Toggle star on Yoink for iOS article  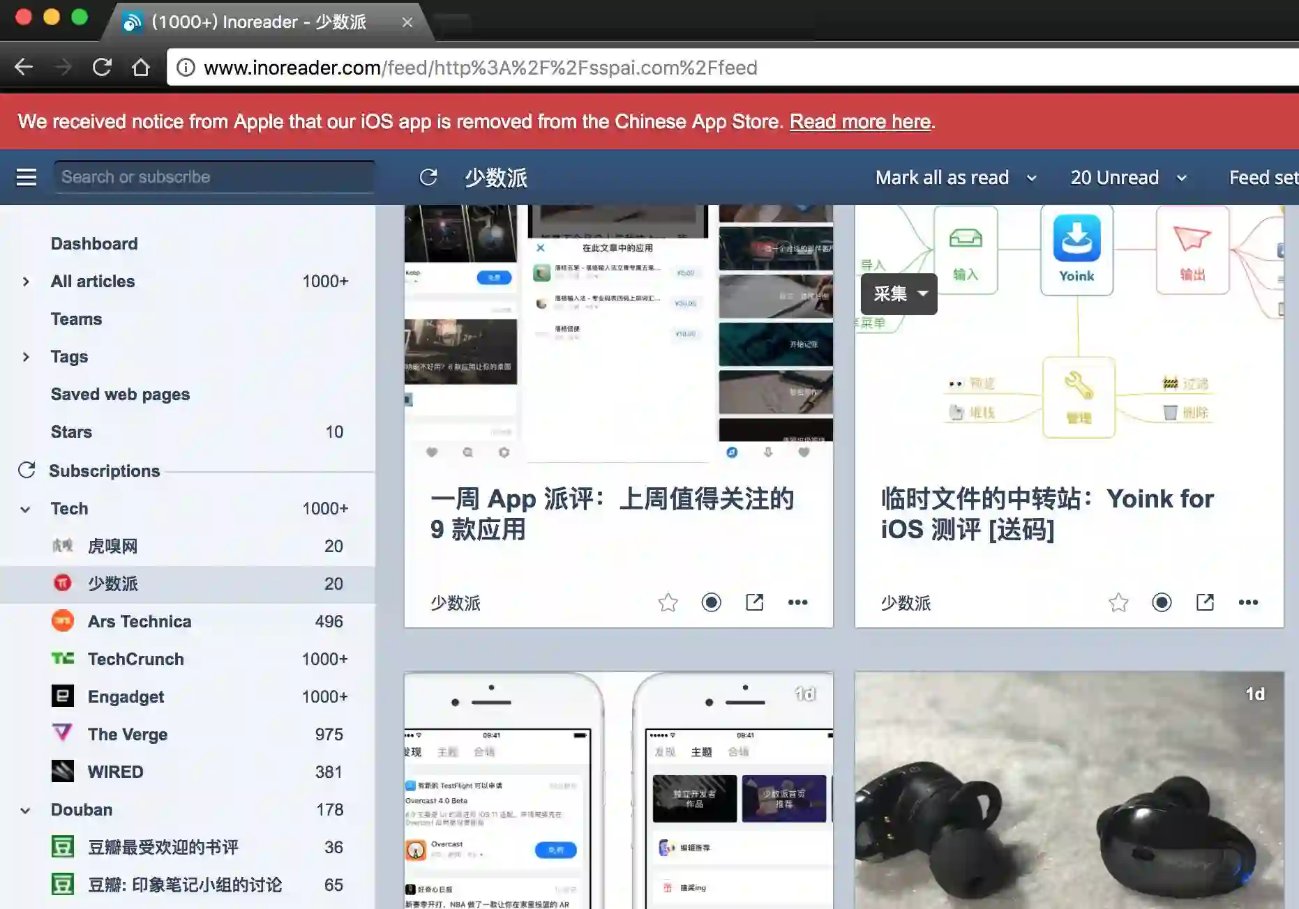1118,602
